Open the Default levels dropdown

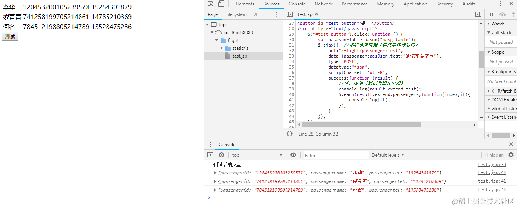click(388, 155)
